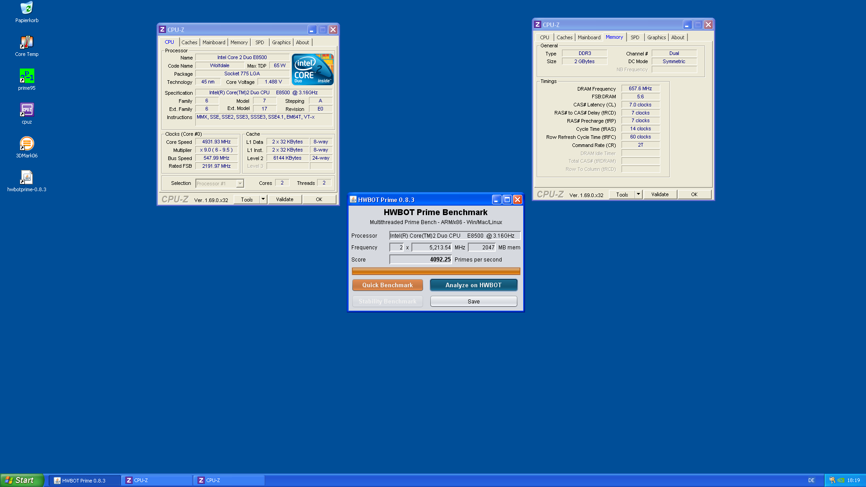Open hwbotprime-0.8.3 desktop file
Screen dimensions: 866x487
pyautogui.click(x=27, y=181)
